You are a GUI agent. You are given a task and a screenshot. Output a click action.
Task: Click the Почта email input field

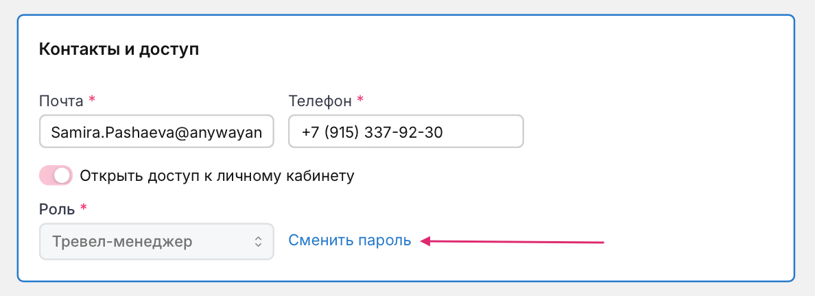156,131
